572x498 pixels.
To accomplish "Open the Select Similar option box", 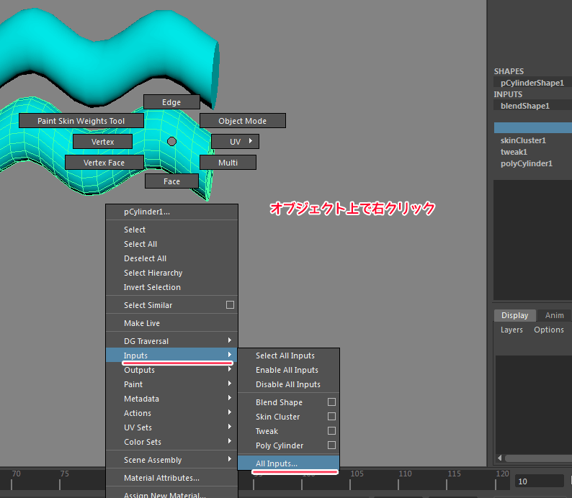I will pyautogui.click(x=230, y=305).
